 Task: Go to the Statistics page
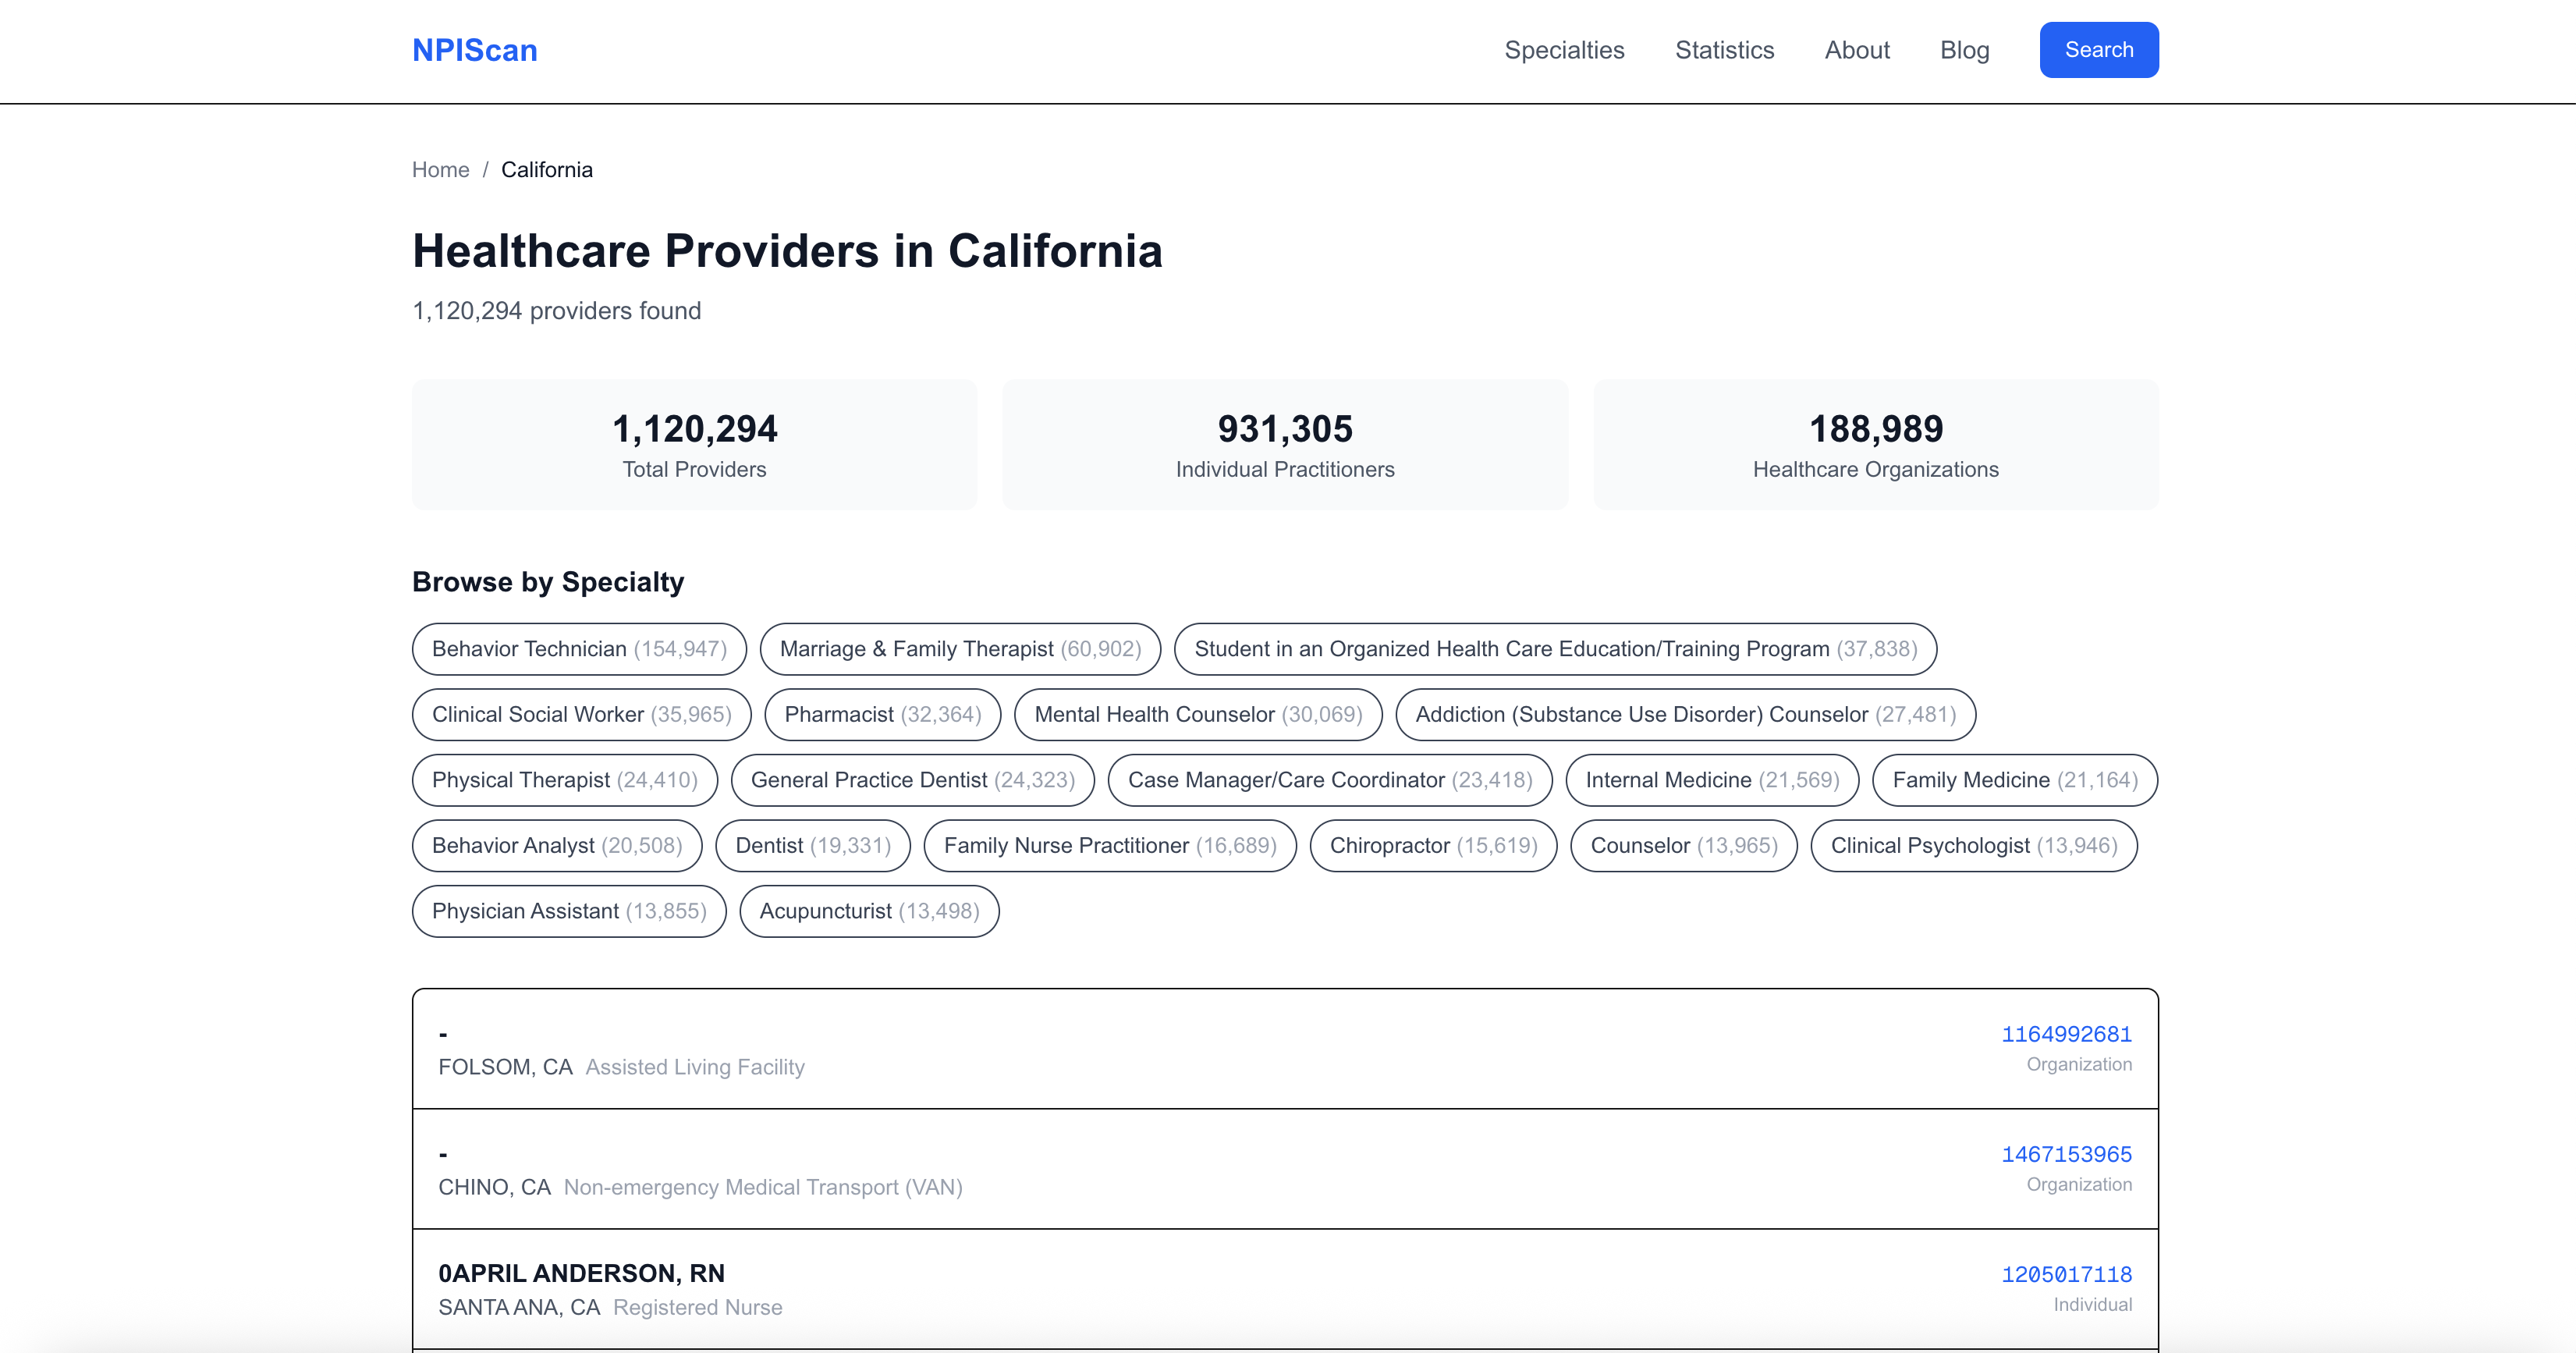click(x=1724, y=50)
